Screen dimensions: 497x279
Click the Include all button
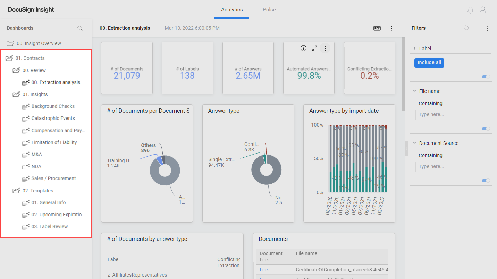click(429, 62)
